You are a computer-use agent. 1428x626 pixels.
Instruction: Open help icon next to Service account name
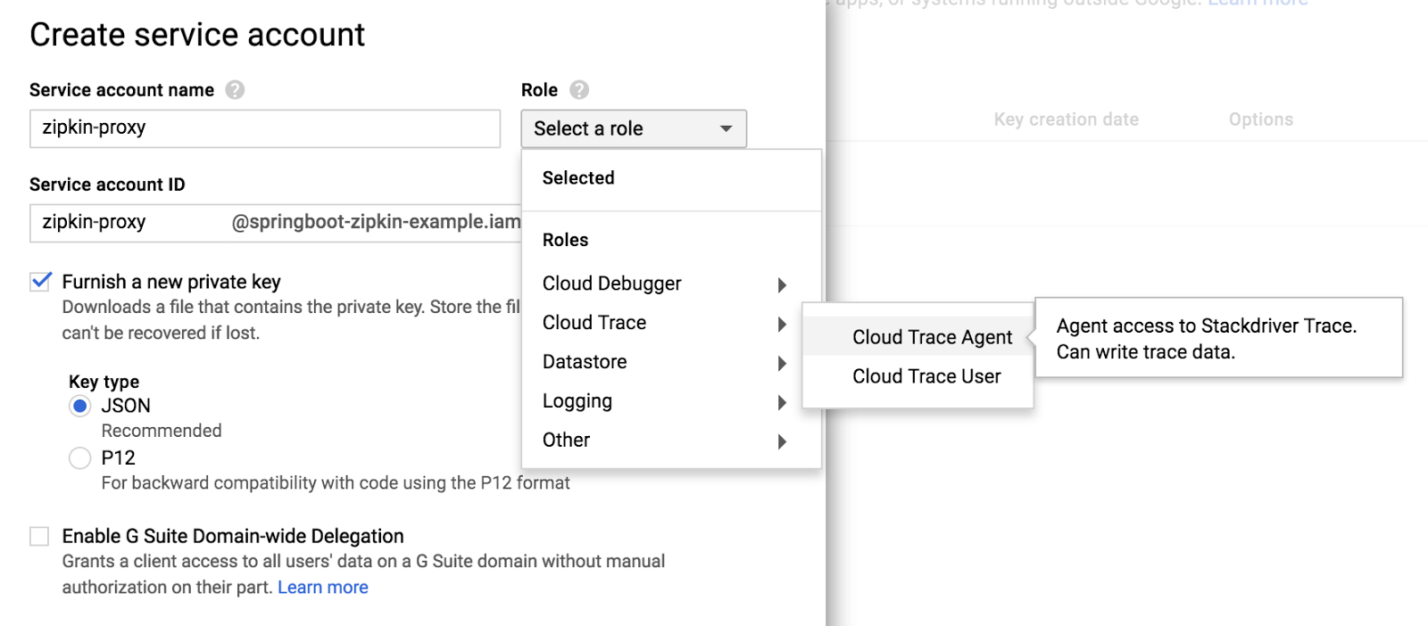pyautogui.click(x=235, y=90)
